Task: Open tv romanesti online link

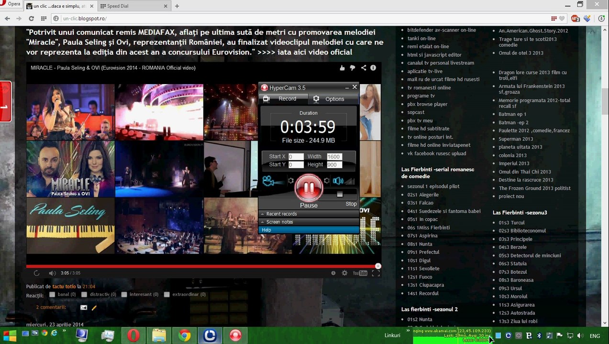Action: click(429, 87)
